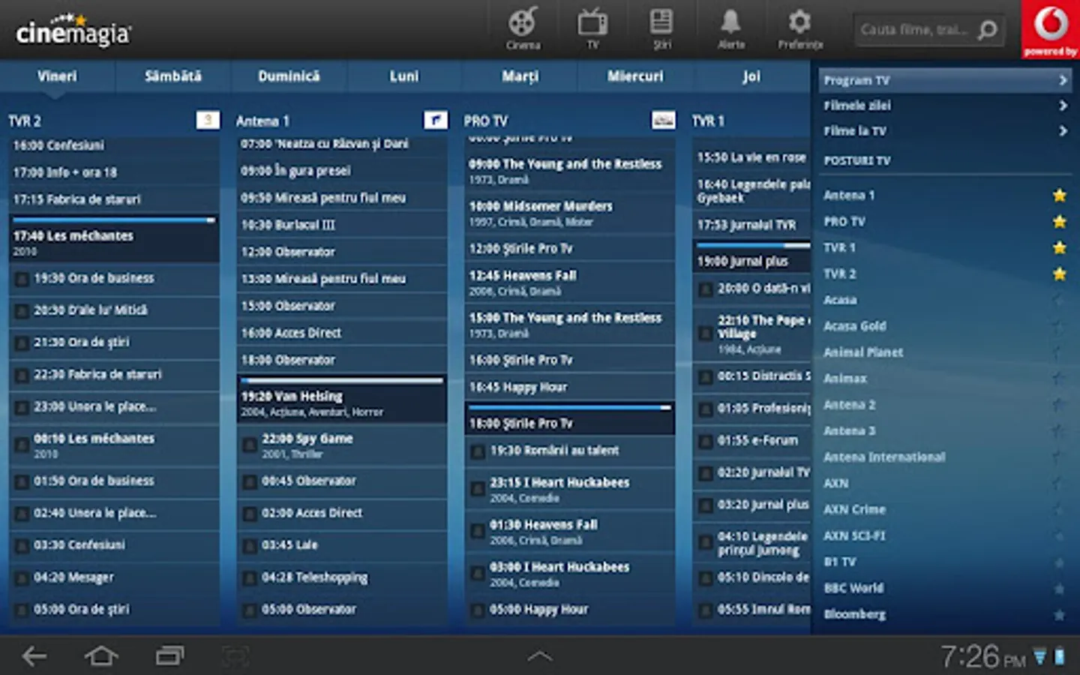Expand Program TV chevron
This screenshot has width=1080, height=675.
1063,80
